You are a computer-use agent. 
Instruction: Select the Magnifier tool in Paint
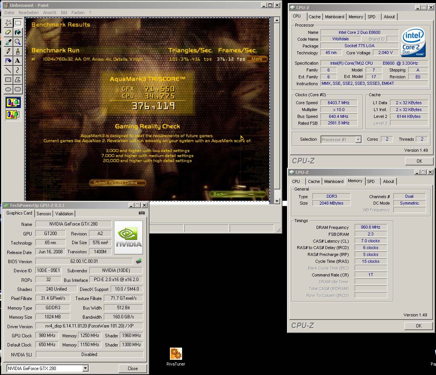pos(18,42)
